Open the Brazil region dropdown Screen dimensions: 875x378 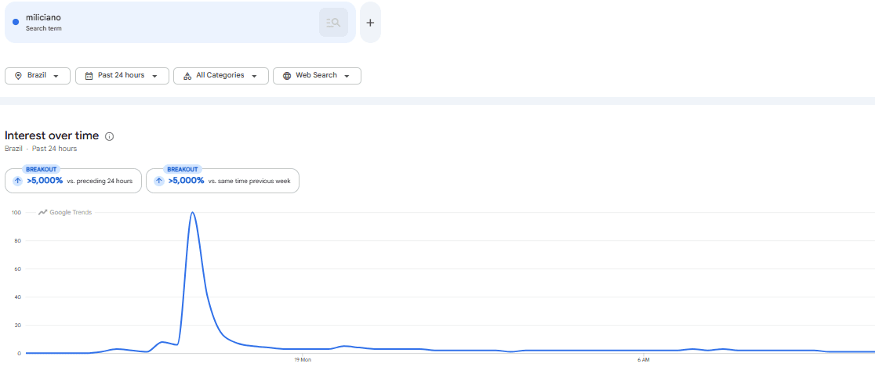click(x=38, y=76)
